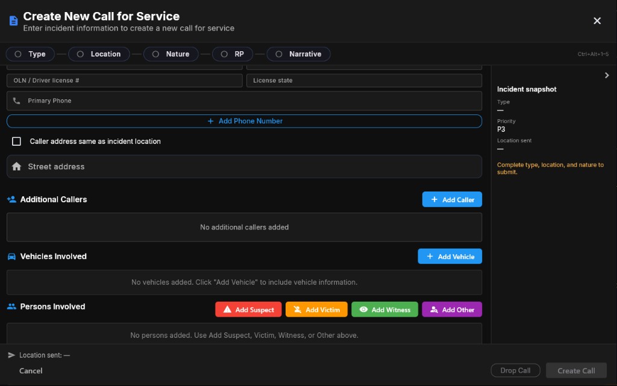Click the 'No persons added' message text
This screenshot has width=617, height=386.
245,335
